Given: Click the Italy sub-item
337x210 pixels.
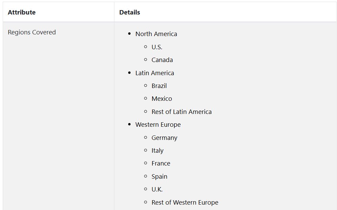Looking at the screenshot, I should pyautogui.click(x=157, y=151).
